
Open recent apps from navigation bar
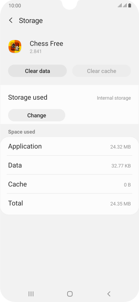(x=31, y=294)
